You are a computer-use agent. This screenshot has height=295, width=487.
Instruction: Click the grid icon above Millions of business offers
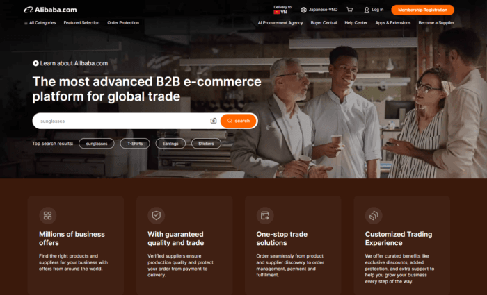point(47,215)
